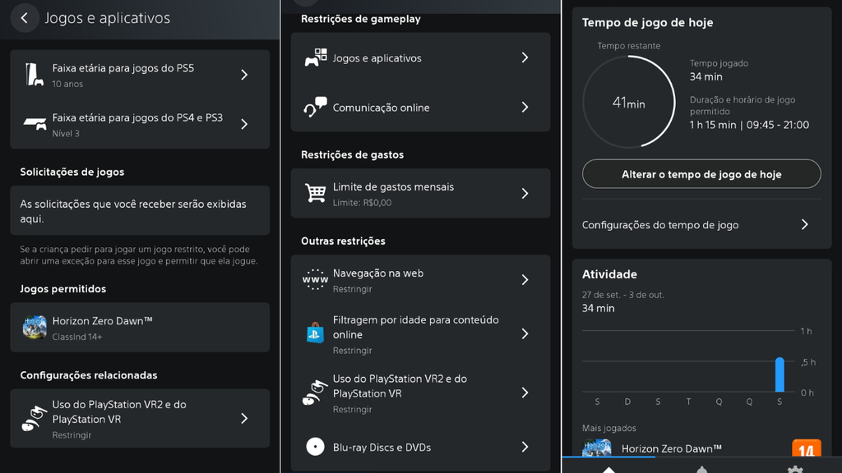Open Configurações do tempo de jogo chevron
This screenshot has height=473, width=842.
click(x=804, y=225)
